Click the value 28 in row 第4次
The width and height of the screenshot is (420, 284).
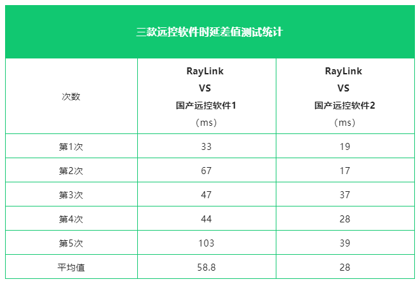coord(345,219)
